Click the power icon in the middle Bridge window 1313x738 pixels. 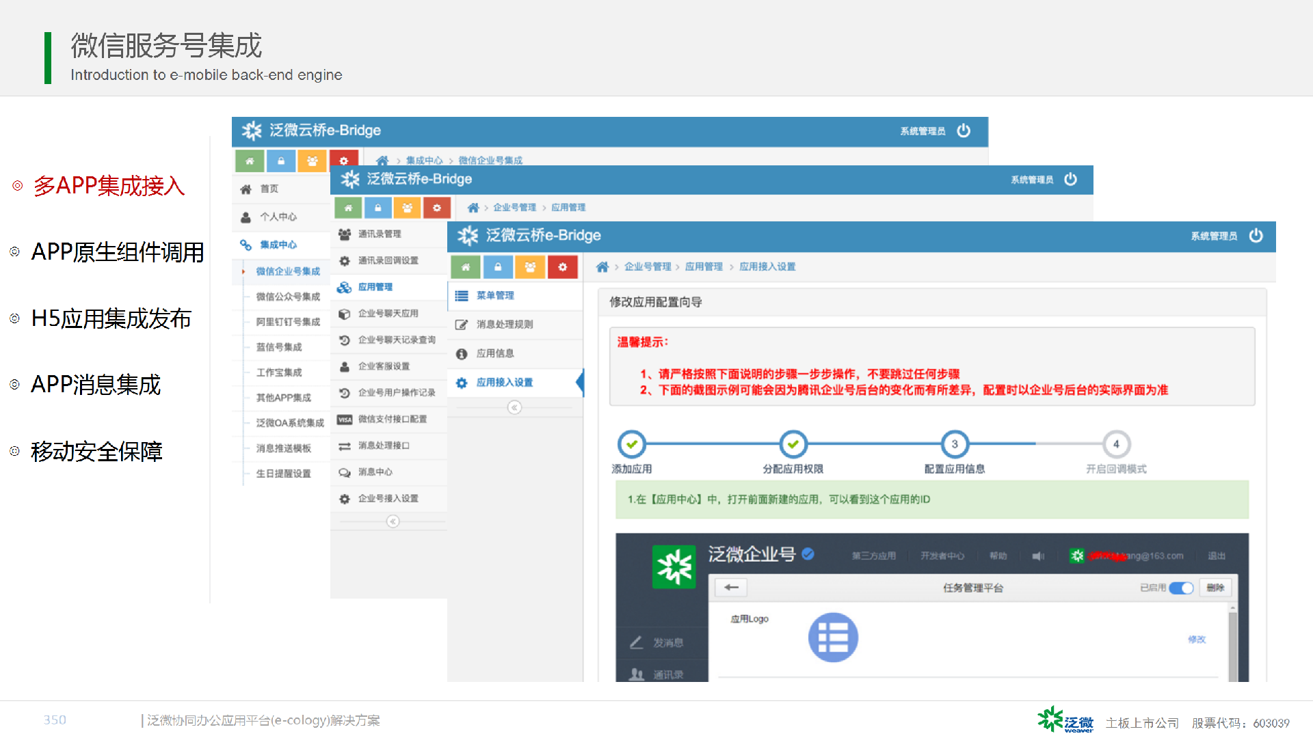coord(1071,179)
